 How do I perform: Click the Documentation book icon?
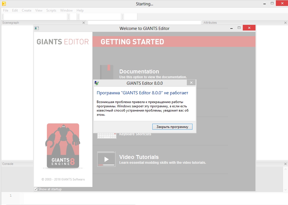click(x=106, y=71)
